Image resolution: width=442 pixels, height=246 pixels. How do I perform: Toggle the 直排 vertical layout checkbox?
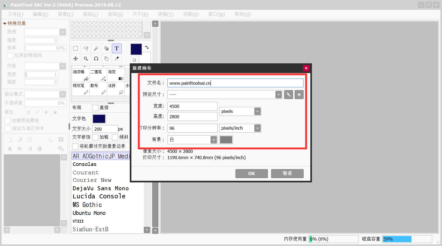click(x=95, y=108)
